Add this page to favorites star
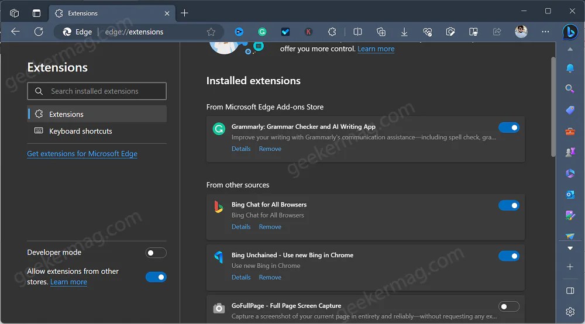 211,32
